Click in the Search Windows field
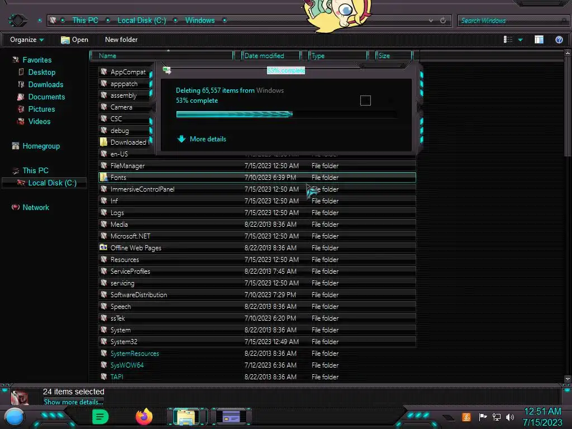This screenshot has height=429, width=572. point(512,21)
